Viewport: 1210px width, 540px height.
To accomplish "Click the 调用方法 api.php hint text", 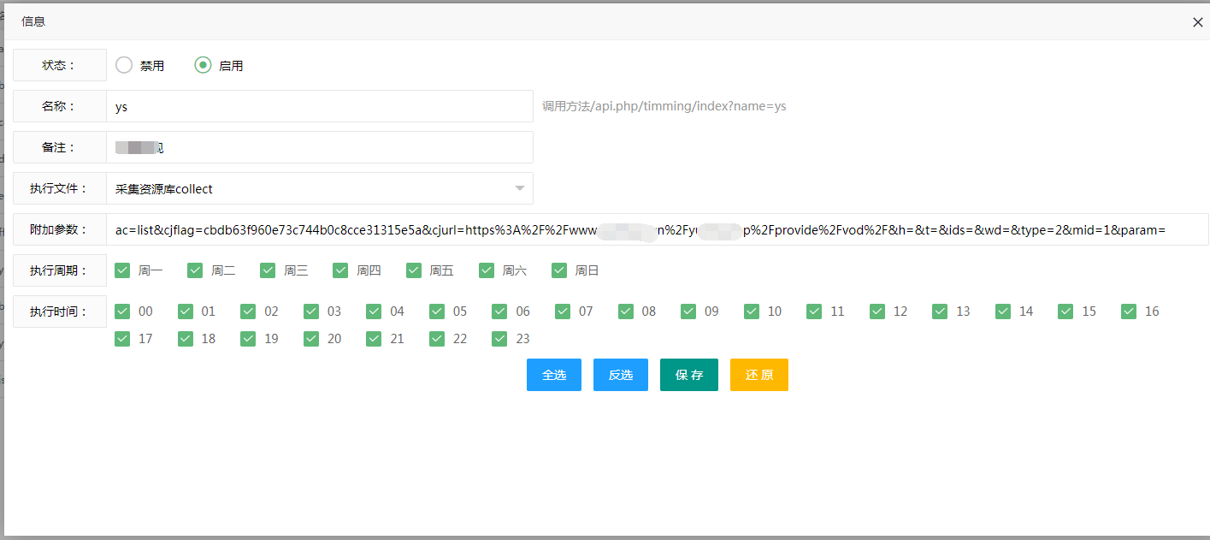I will [664, 106].
